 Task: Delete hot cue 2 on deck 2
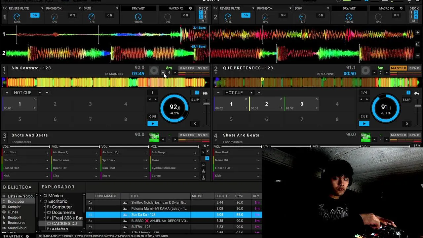(x=281, y=99)
